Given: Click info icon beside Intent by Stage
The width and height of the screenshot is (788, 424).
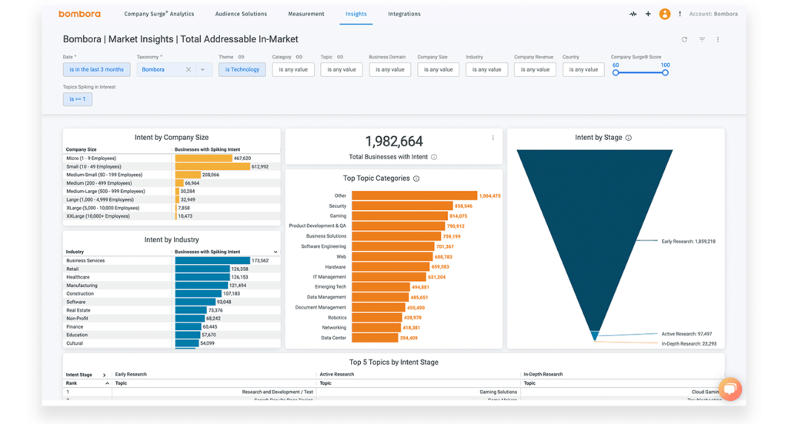Looking at the screenshot, I should pos(629,138).
